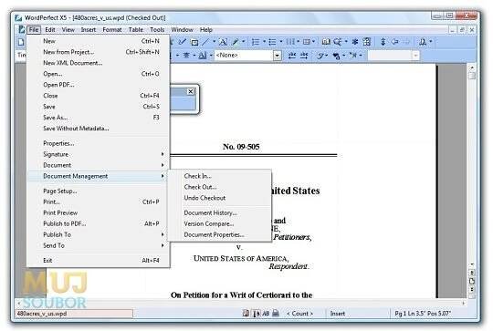Click the AB caps icon in status bar

(x=266, y=313)
